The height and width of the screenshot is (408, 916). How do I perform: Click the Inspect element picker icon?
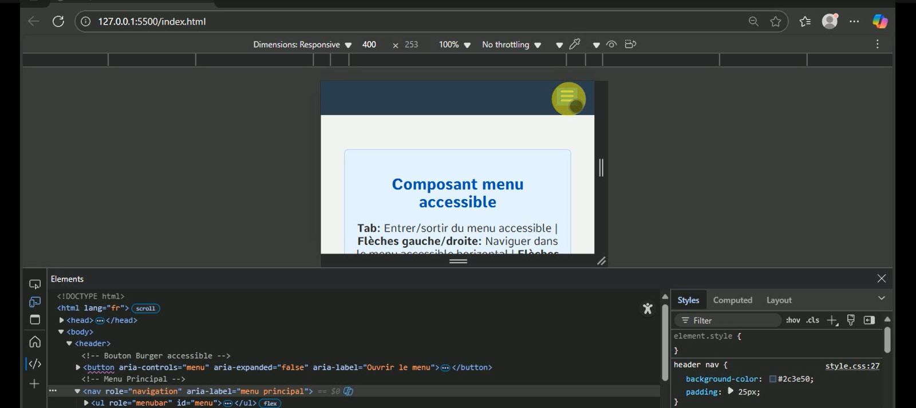pyautogui.click(x=35, y=284)
